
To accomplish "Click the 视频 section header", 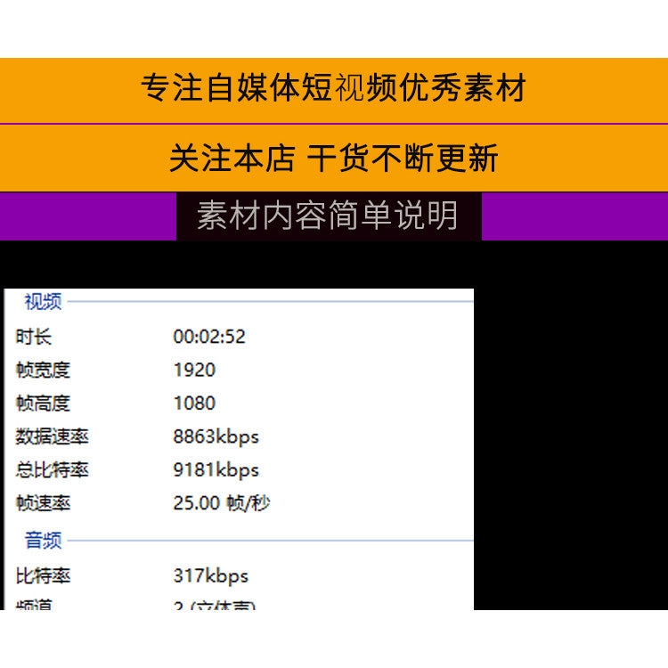I will 43,302.
